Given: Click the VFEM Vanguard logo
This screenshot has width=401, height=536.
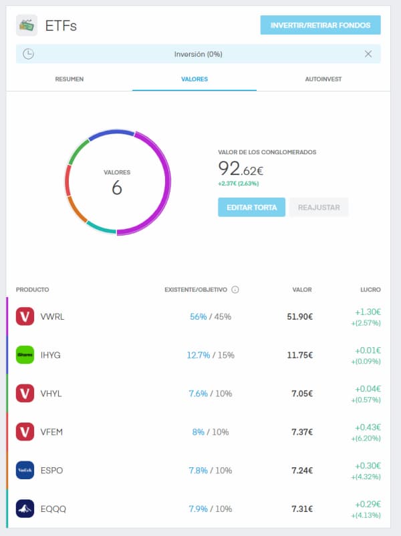Looking at the screenshot, I should [25, 432].
